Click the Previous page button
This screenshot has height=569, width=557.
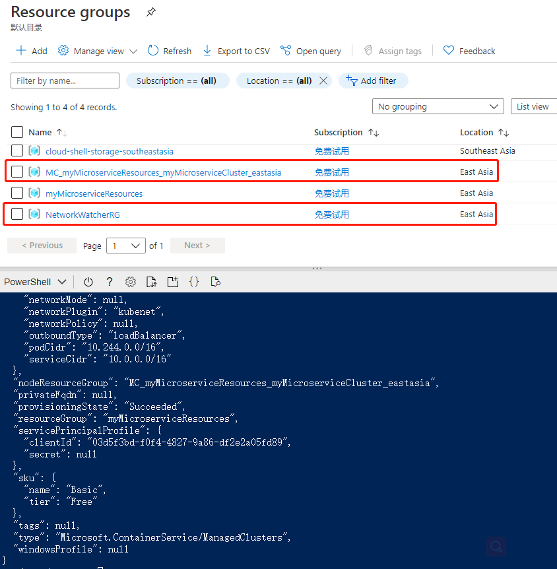click(42, 246)
